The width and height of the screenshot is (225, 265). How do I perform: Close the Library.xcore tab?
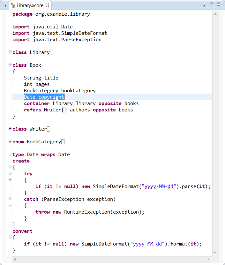tap(47, 5)
